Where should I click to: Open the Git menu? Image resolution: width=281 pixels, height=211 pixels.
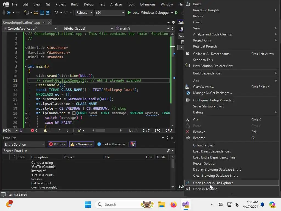click(x=48, y=4)
